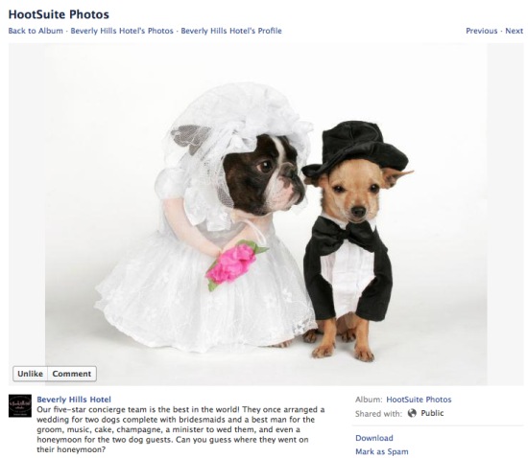
Task: Open Back to Album link
Action: pyautogui.click(x=36, y=31)
